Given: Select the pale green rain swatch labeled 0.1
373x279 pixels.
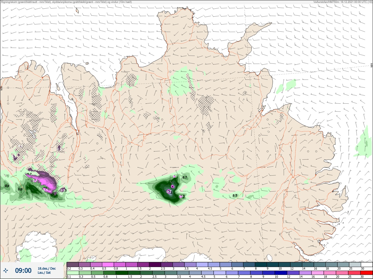Looking at the screenshot, I should coord(73,273).
